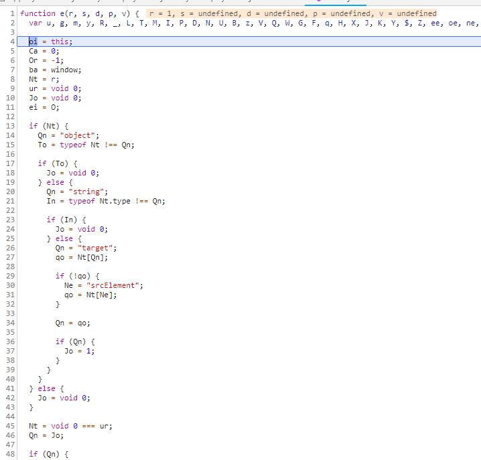This screenshot has height=460, width=481.
Task: Click the 'if (To) {' condition
Action: (58, 163)
